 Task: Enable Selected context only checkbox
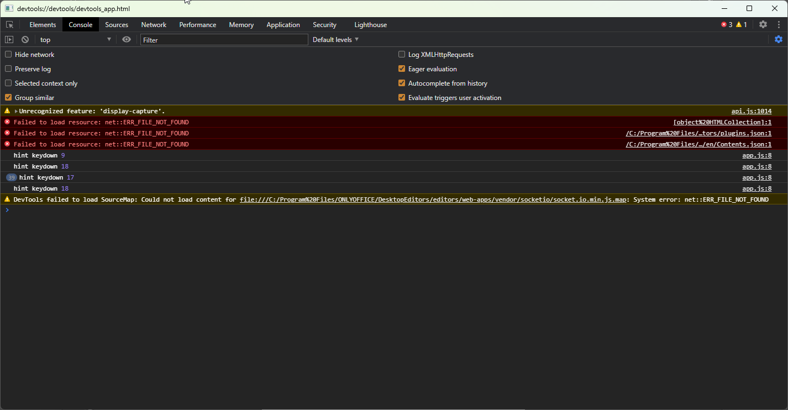(8, 83)
